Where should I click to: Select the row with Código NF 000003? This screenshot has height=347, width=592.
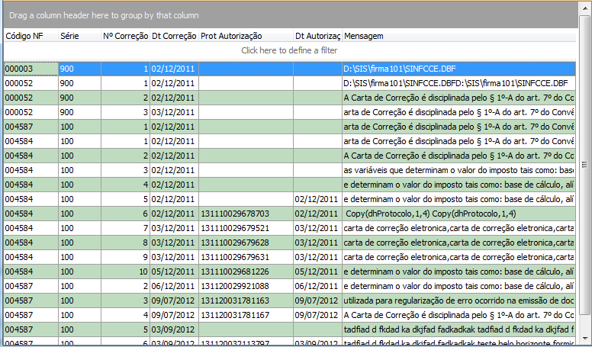(x=31, y=69)
